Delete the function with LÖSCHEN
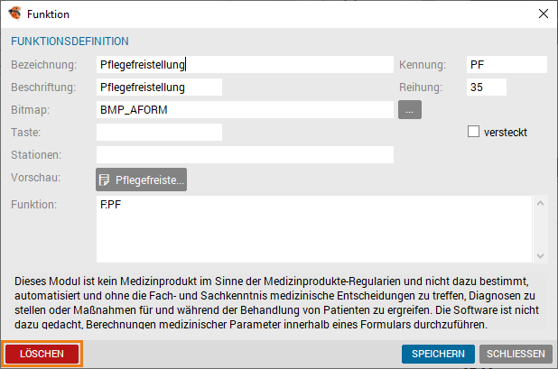 click(42, 354)
